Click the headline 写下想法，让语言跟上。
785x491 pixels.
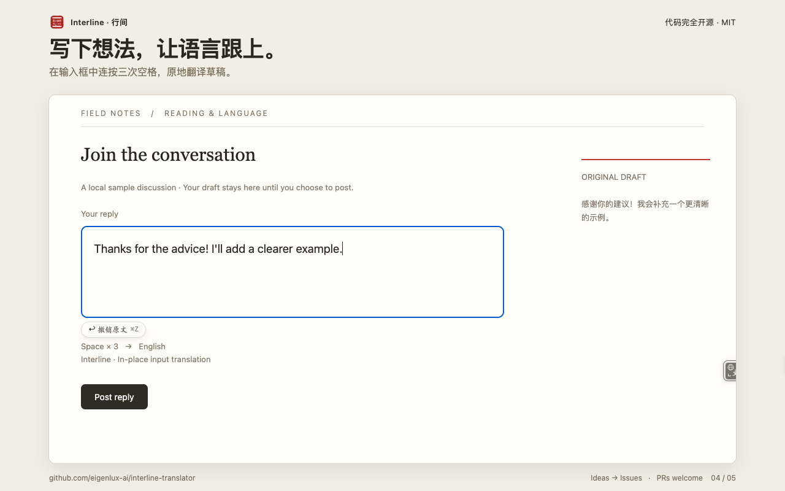point(163,49)
